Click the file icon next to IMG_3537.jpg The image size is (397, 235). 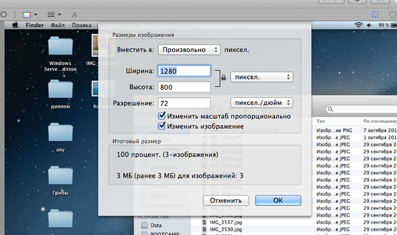pyautogui.click(x=204, y=223)
